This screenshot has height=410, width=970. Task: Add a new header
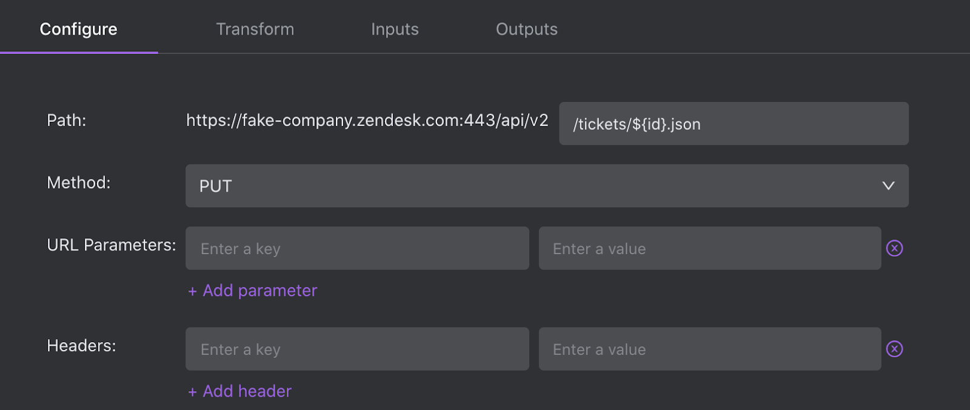pyautogui.click(x=239, y=391)
